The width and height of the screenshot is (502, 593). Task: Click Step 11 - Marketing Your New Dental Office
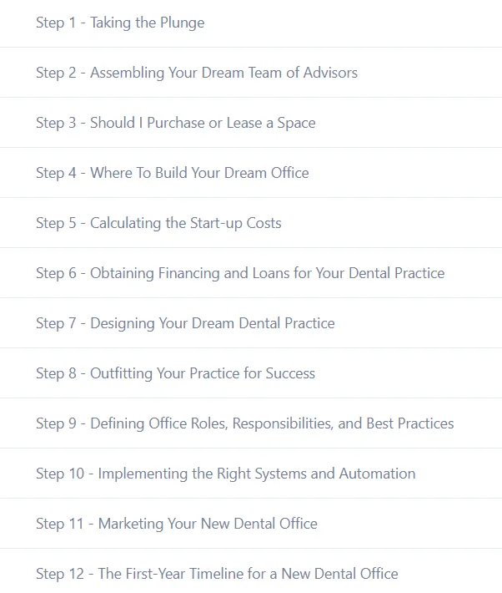point(177,524)
